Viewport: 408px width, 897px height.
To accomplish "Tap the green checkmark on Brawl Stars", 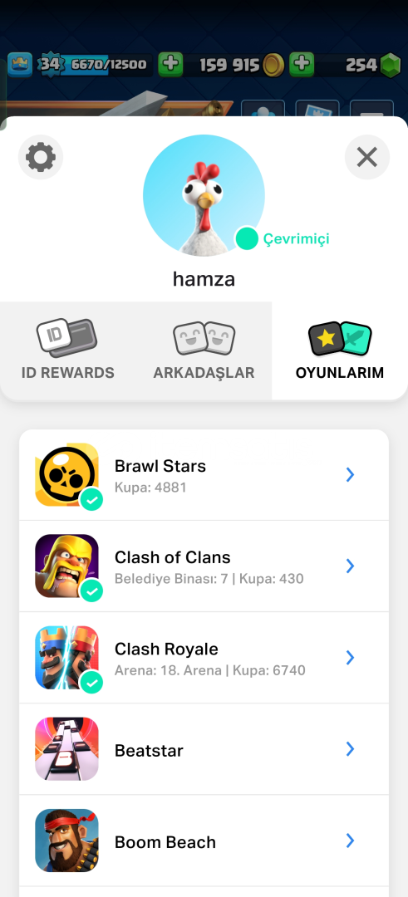I will (x=91, y=500).
